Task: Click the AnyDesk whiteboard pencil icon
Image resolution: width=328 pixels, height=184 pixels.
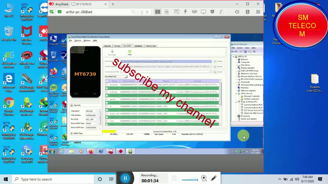Action: (221, 12)
